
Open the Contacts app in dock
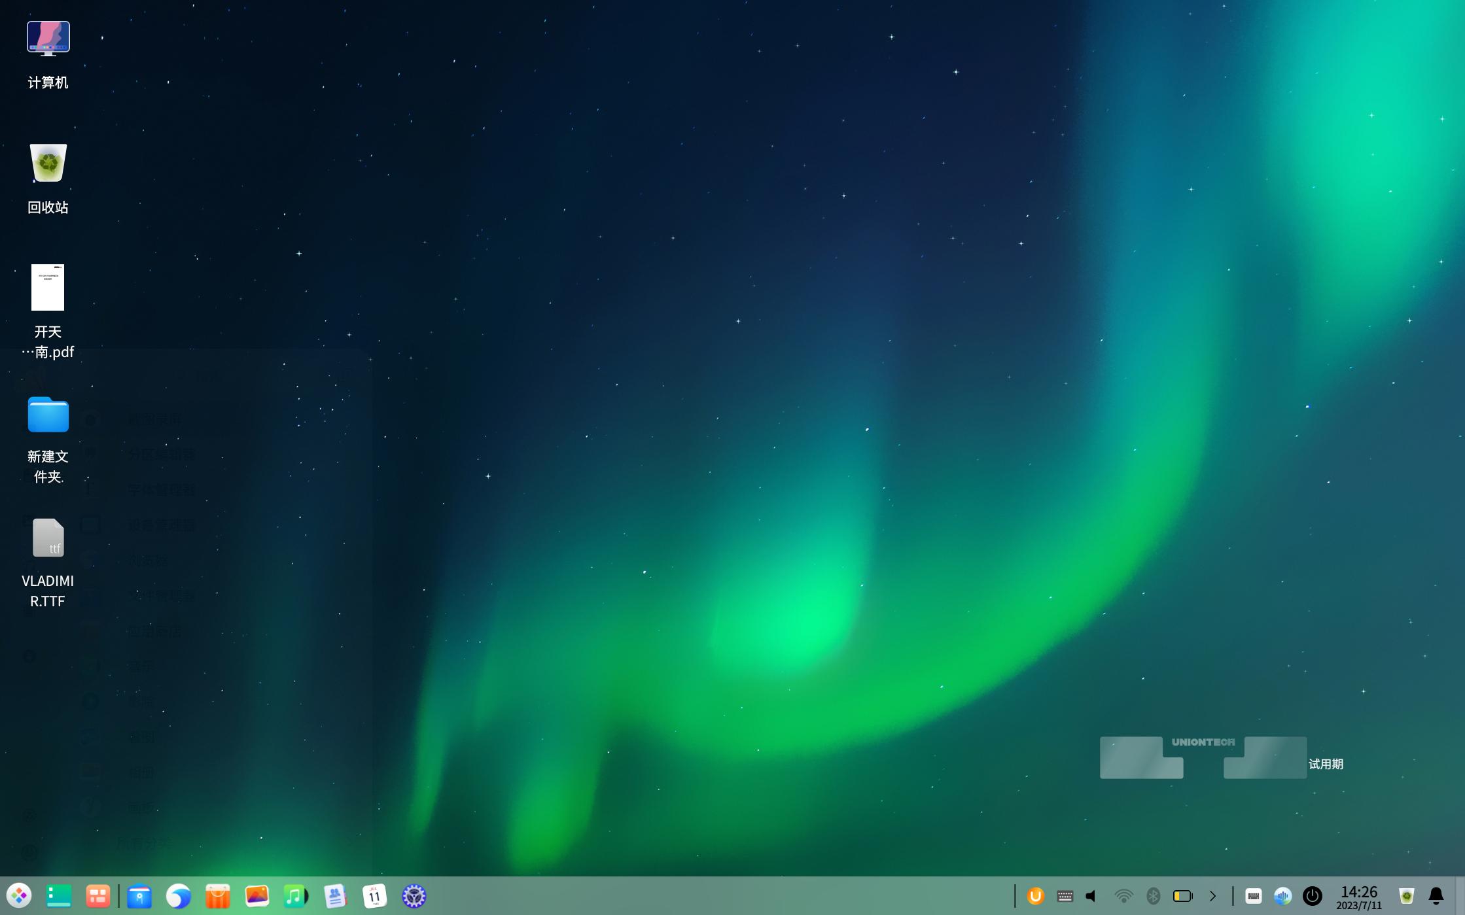click(x=335, y=895)
